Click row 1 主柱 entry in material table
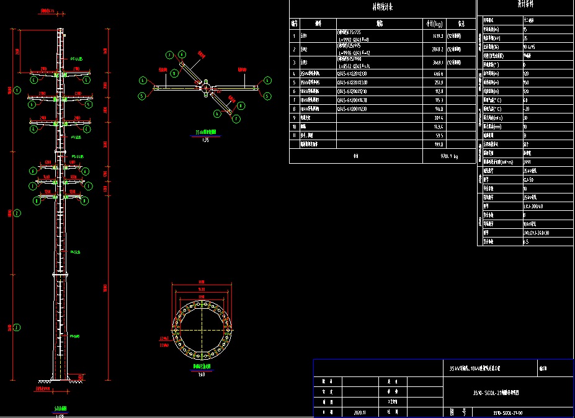This screenshot has height=418, width=575. pyautogui.click(x=304, y=36)
